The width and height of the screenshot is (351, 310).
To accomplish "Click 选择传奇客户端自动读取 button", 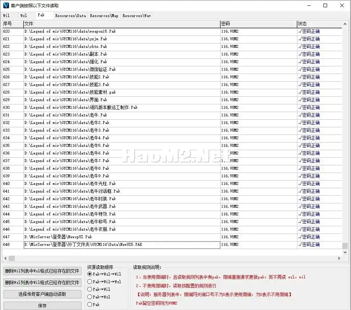I will [x=42, y=294].
